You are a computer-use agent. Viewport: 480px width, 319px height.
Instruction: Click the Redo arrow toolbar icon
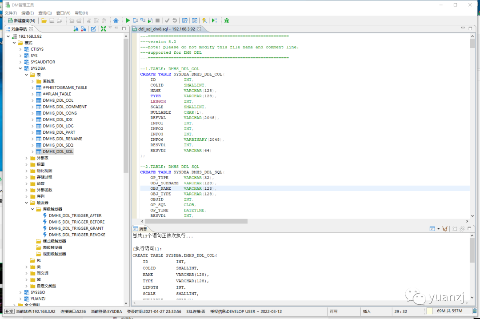click(79, 20)
